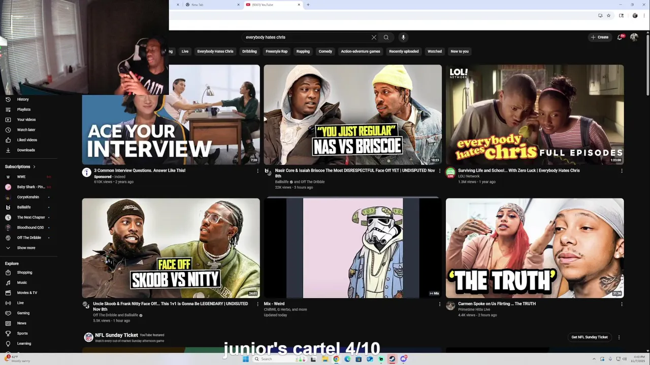Screen dimensions: 650x365
Task: Open Watch later in the sidebar
Action: [26, 130]
